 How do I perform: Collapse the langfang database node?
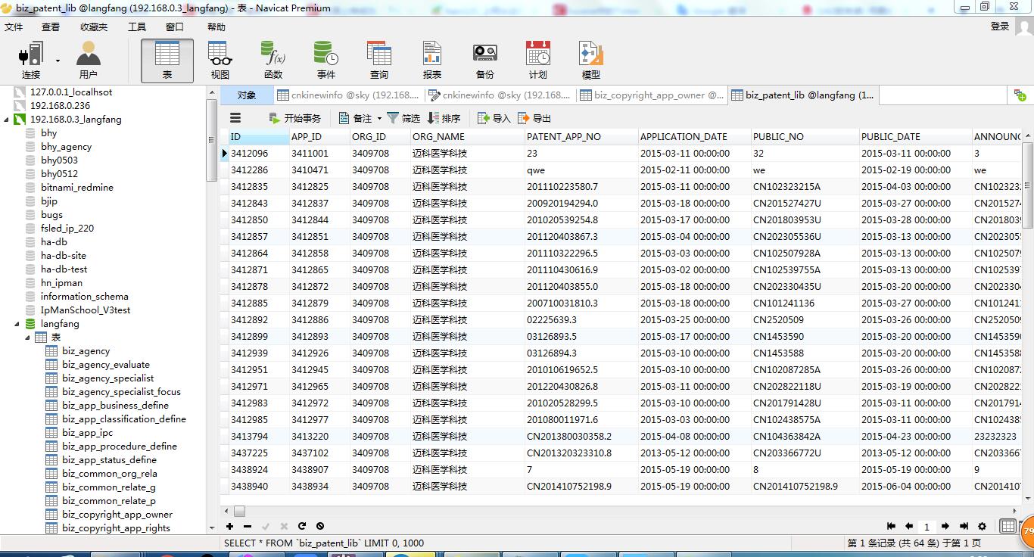tap(17, 324)
